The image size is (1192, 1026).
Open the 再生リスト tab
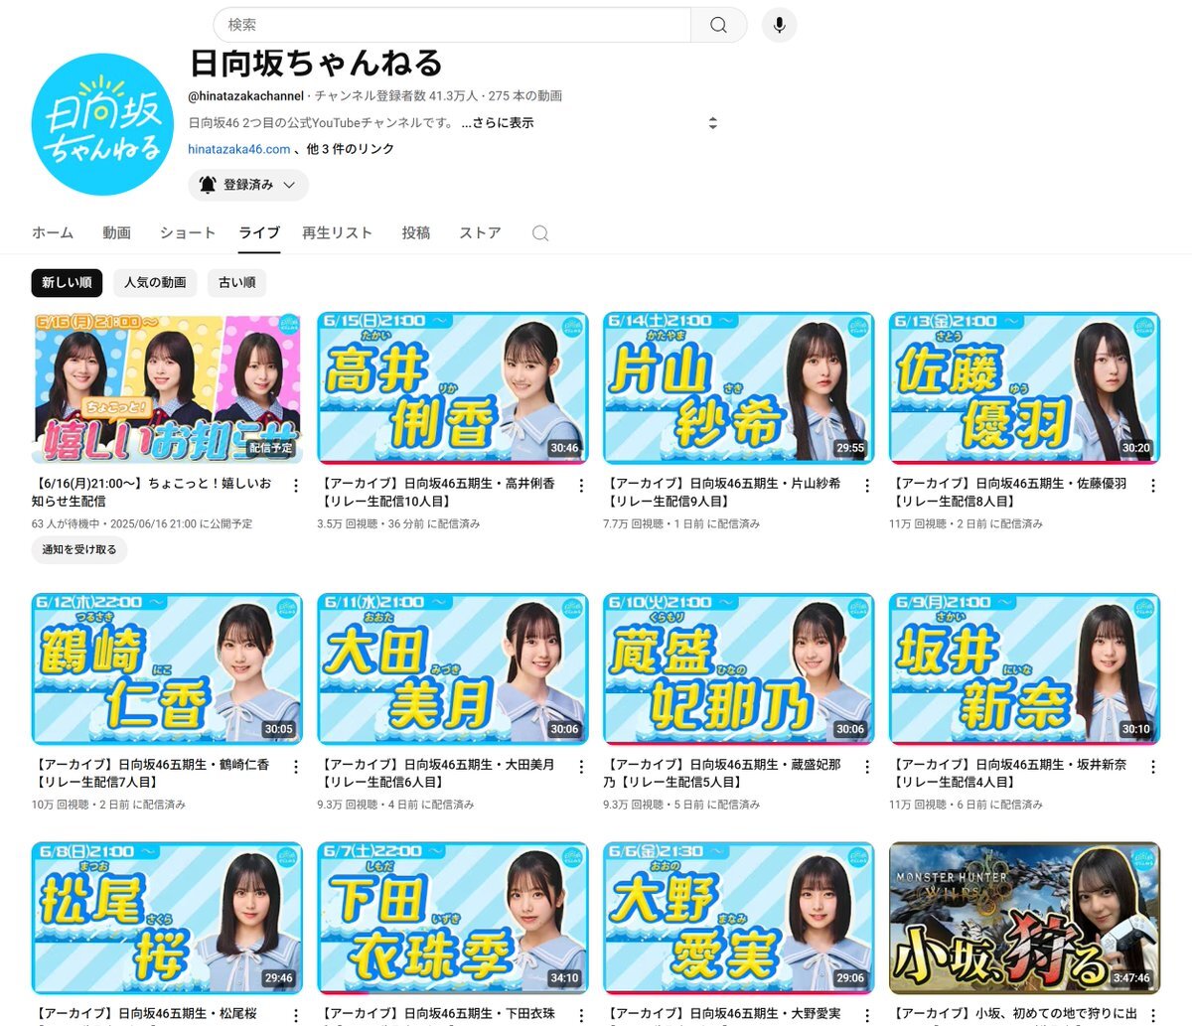(x=337, y=232)
